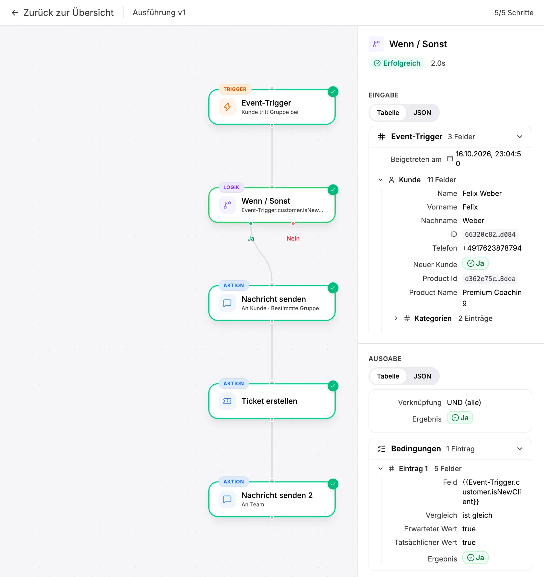544x577 pixels.
Task: Click the Product Id d362e75c…8dea
Action: pyautogui.click(x=490, y=279)
